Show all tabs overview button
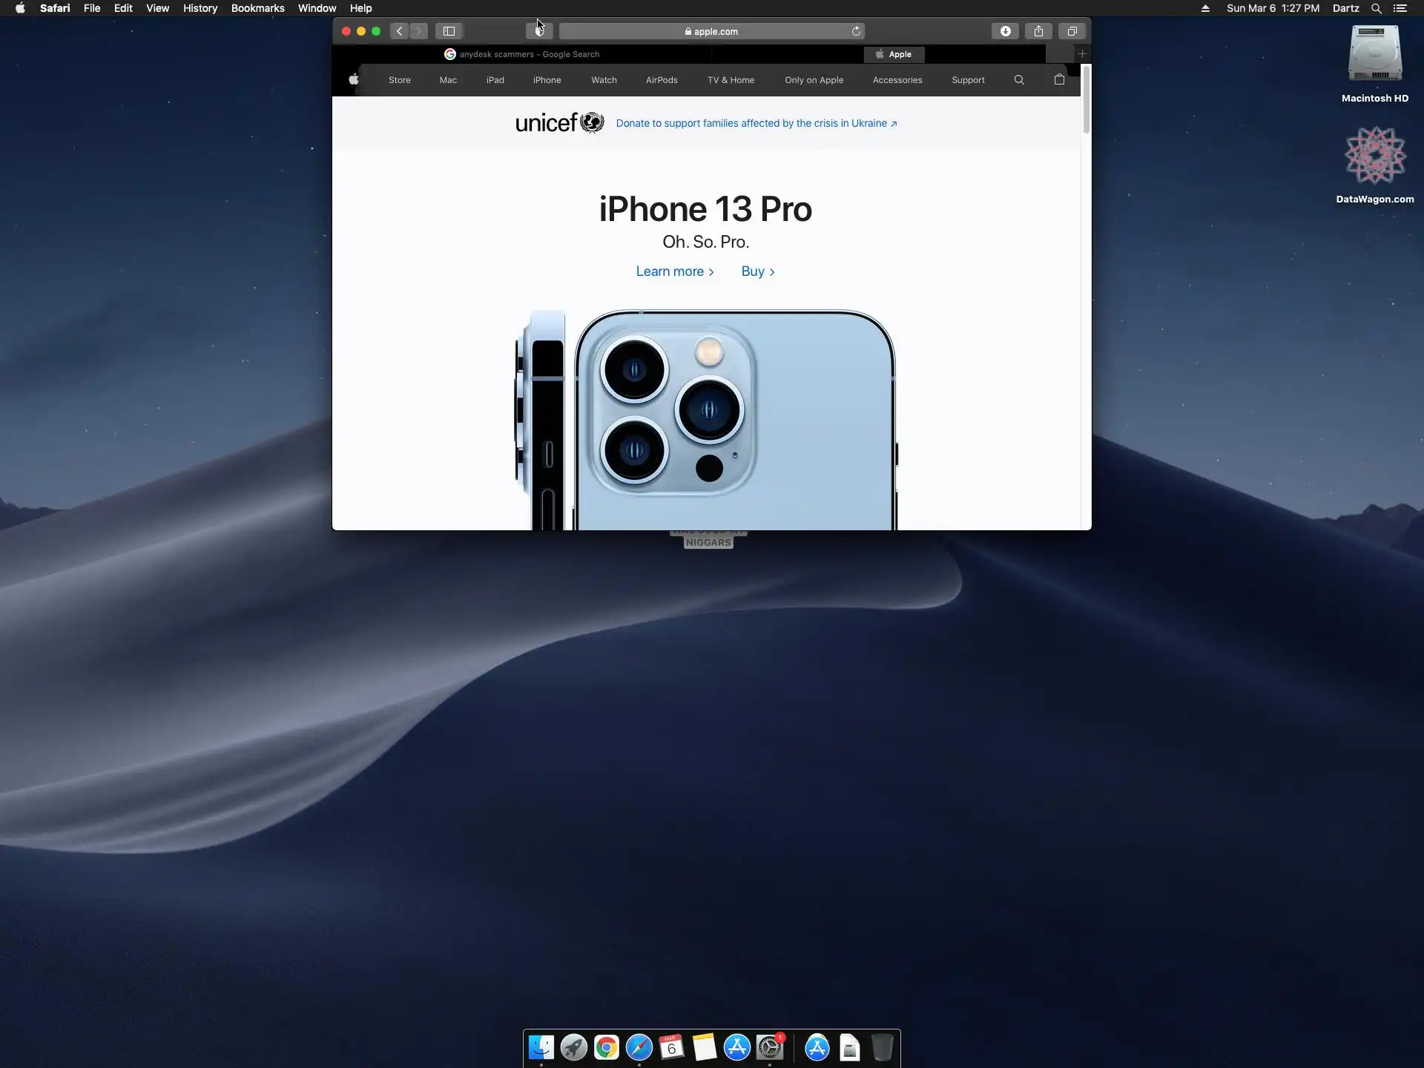 1072,31
